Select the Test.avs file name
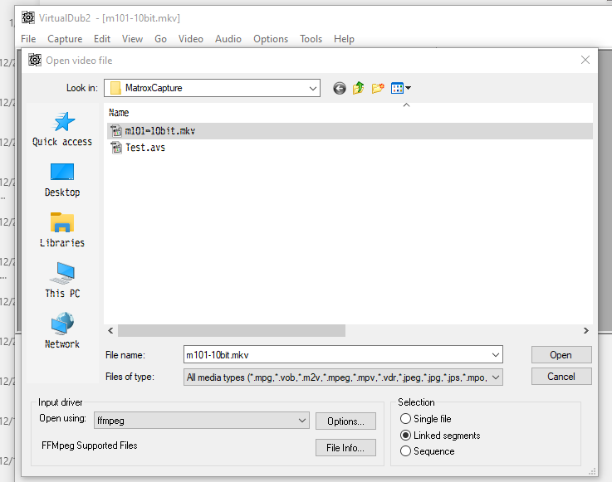The height and width of the screenshot is (482, 612). pos(145,148)
